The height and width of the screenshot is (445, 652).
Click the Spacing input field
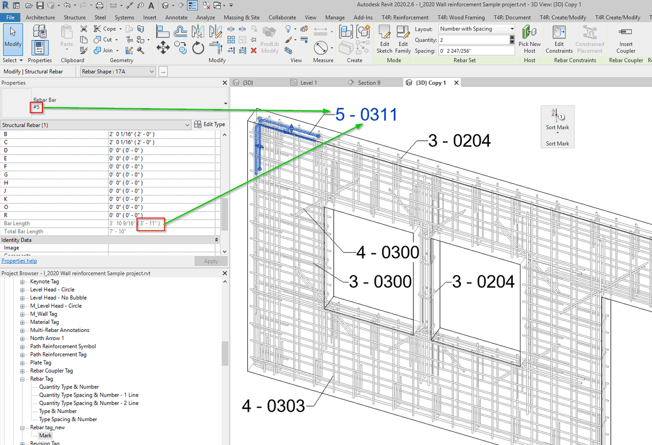click(477, 51)
